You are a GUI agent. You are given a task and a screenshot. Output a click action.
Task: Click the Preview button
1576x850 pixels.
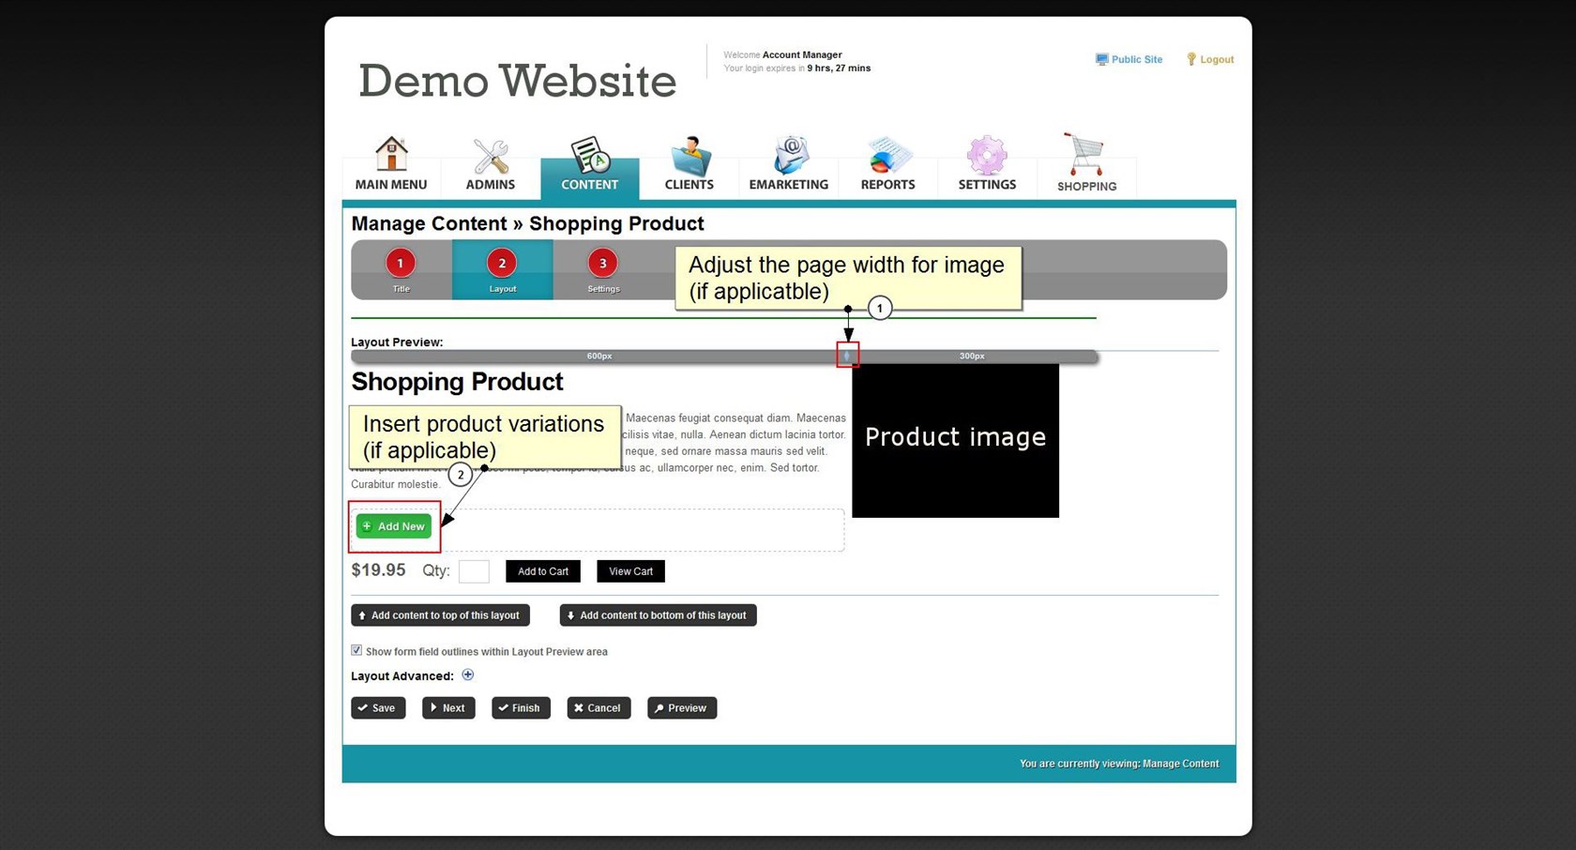tap(682, 708)
